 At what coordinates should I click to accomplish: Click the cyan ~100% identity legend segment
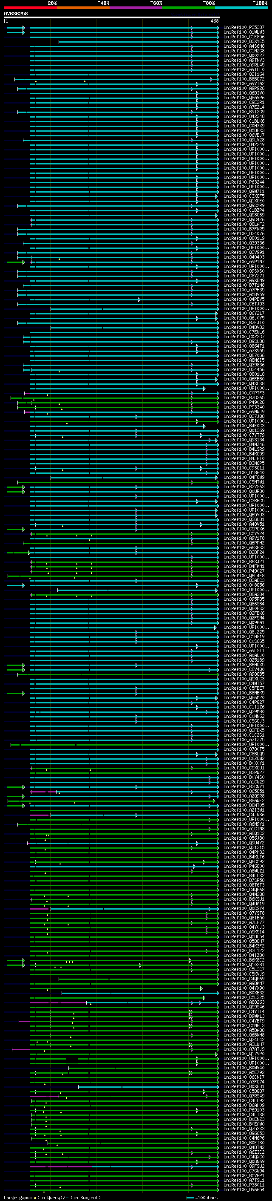[x=241, y=8]
